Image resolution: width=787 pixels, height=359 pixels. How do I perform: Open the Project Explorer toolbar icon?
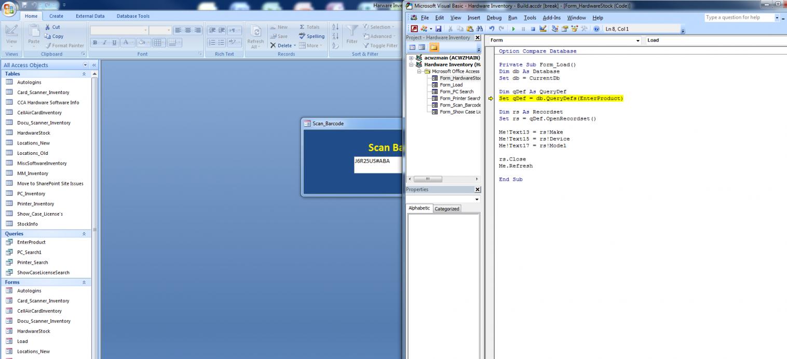tap(554, 29)
